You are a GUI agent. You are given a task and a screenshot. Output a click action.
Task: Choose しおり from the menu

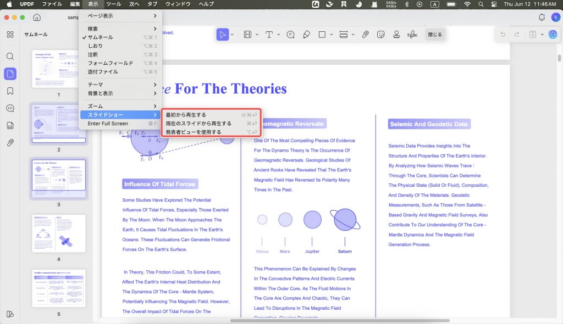click(x=120, y=46)
